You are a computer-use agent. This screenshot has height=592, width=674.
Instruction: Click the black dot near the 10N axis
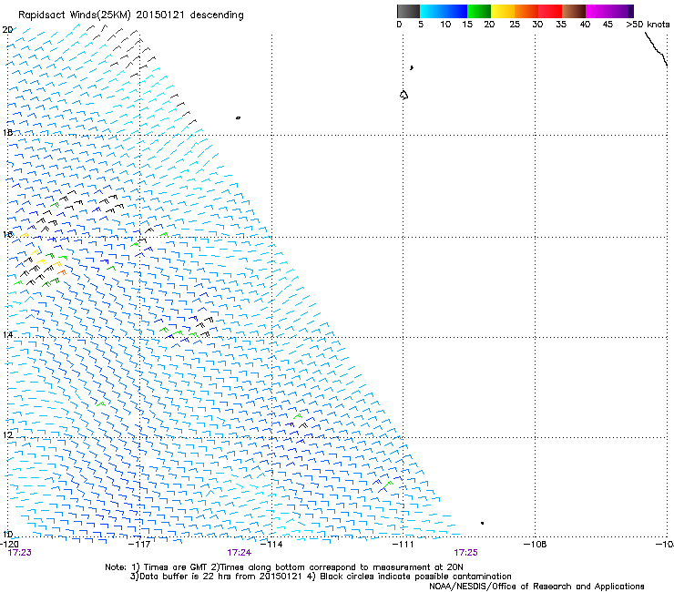483,523
